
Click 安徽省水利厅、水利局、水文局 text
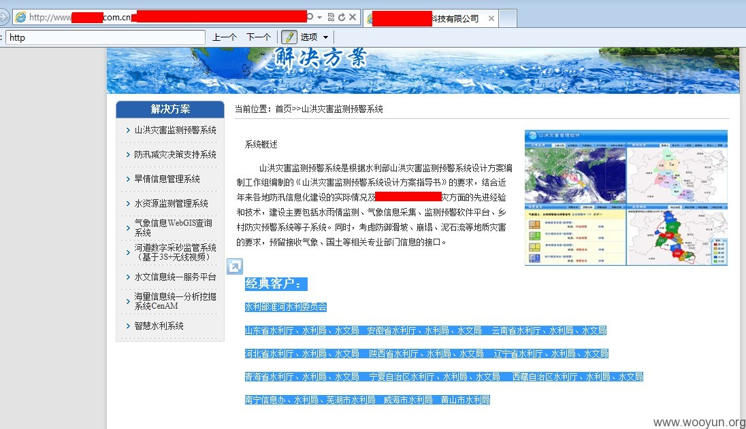click(424, 330)
